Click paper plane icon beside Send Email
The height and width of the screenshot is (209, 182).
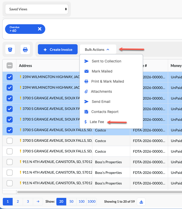86,102
